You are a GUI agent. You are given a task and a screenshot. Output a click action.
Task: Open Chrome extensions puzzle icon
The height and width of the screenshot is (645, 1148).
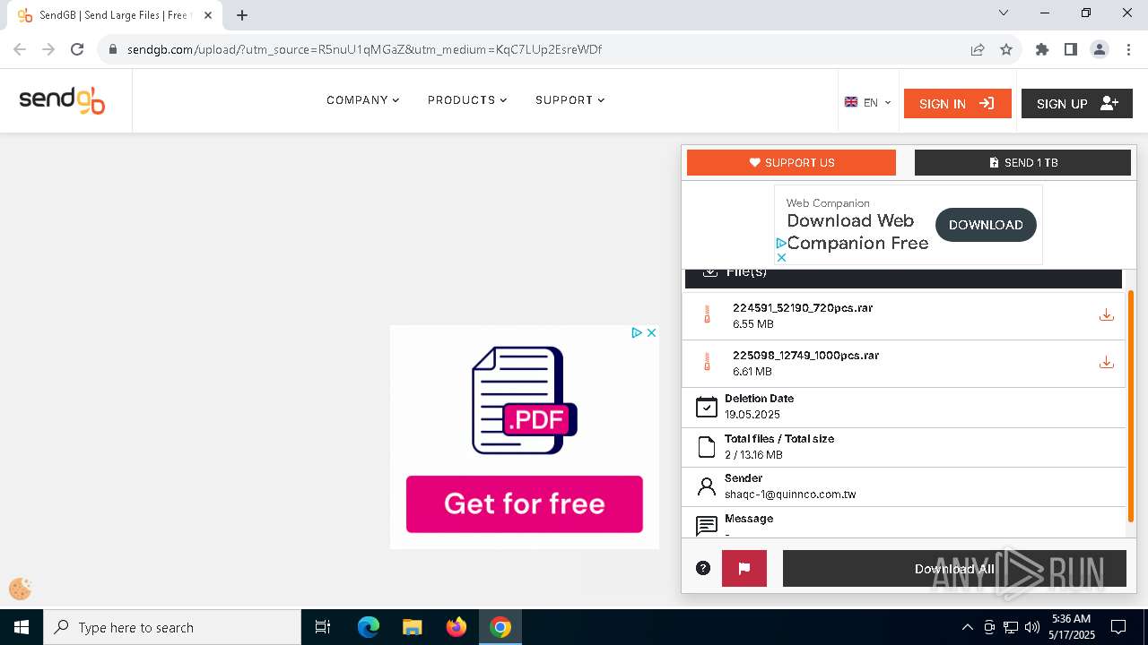tap(1041, 49)
